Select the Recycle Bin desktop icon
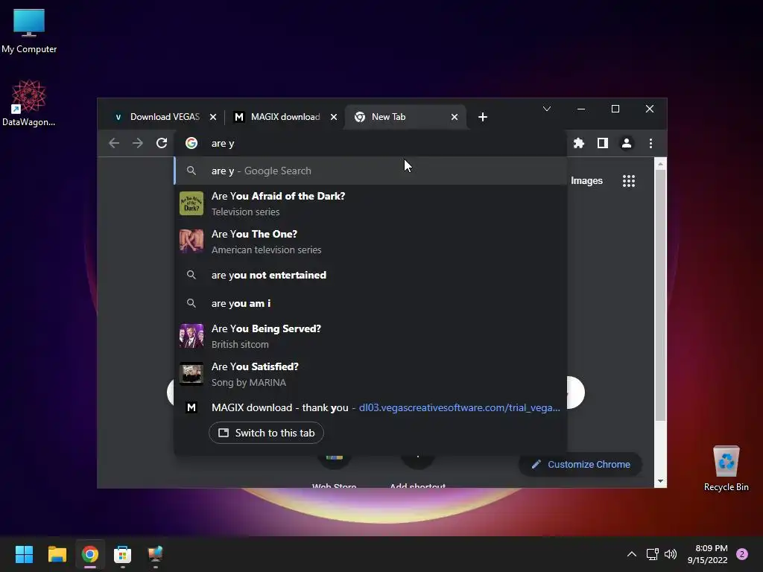This screenshot has height=572, width=763. pos(726,469)
